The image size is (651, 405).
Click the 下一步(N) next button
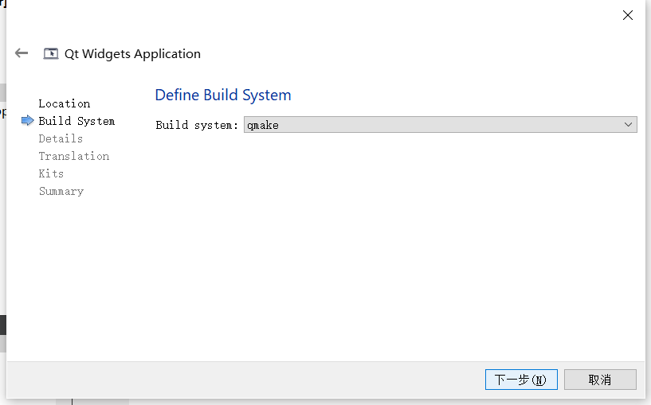pyautogui.click(x=521, y=380)
